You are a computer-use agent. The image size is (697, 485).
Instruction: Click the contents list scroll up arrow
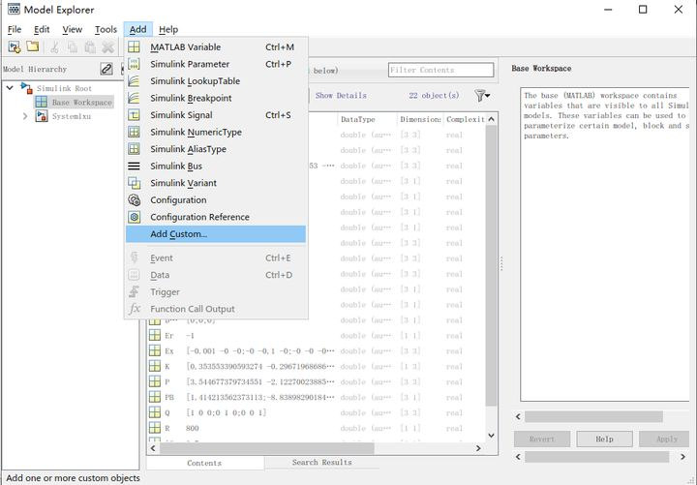coord(491,119)
